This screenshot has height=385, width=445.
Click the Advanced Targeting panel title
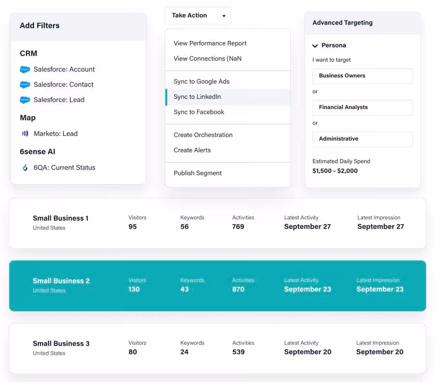coord(343,23)
